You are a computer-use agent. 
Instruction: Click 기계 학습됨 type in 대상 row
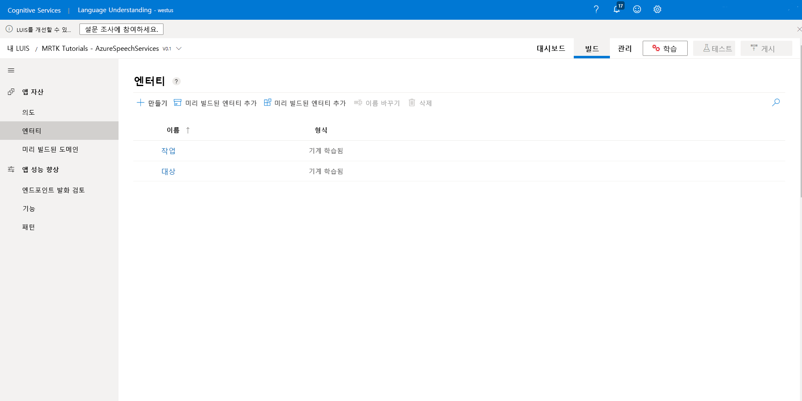(x=326, y=171)
